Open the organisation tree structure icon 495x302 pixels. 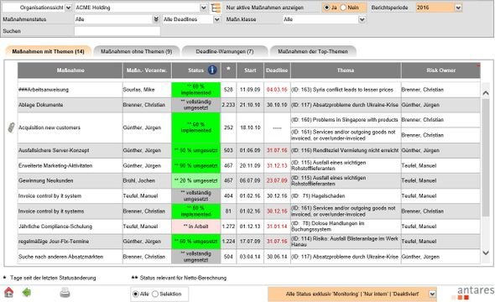point(216,8)
